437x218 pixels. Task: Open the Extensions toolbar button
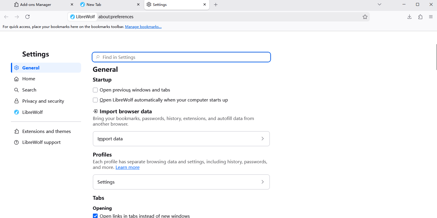[x=420, y=17]
